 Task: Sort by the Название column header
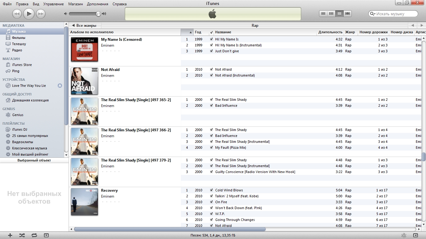coord(265,32)
